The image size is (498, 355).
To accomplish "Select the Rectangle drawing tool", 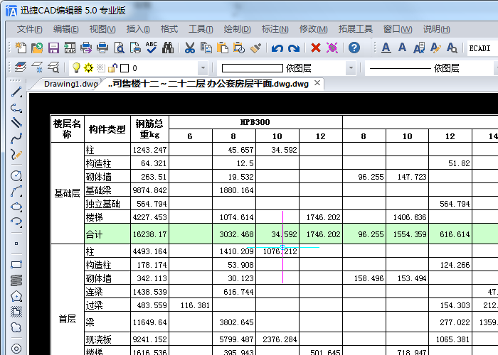I will tap(16, 264).
